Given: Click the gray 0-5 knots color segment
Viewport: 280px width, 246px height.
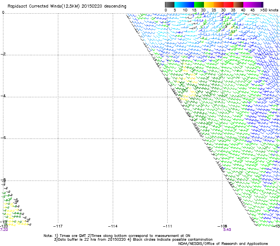Looking at the screenshot, I should coord(170,5).
